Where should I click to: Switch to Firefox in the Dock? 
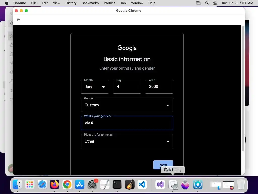coord(55,184)
